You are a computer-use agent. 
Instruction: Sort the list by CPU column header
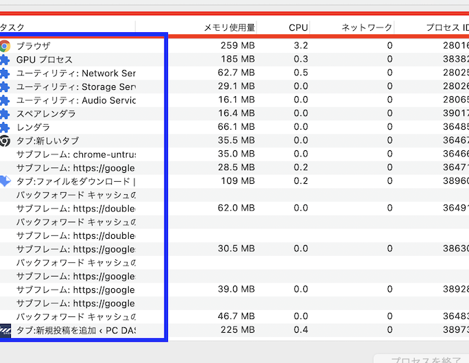(x=298, y=27)
